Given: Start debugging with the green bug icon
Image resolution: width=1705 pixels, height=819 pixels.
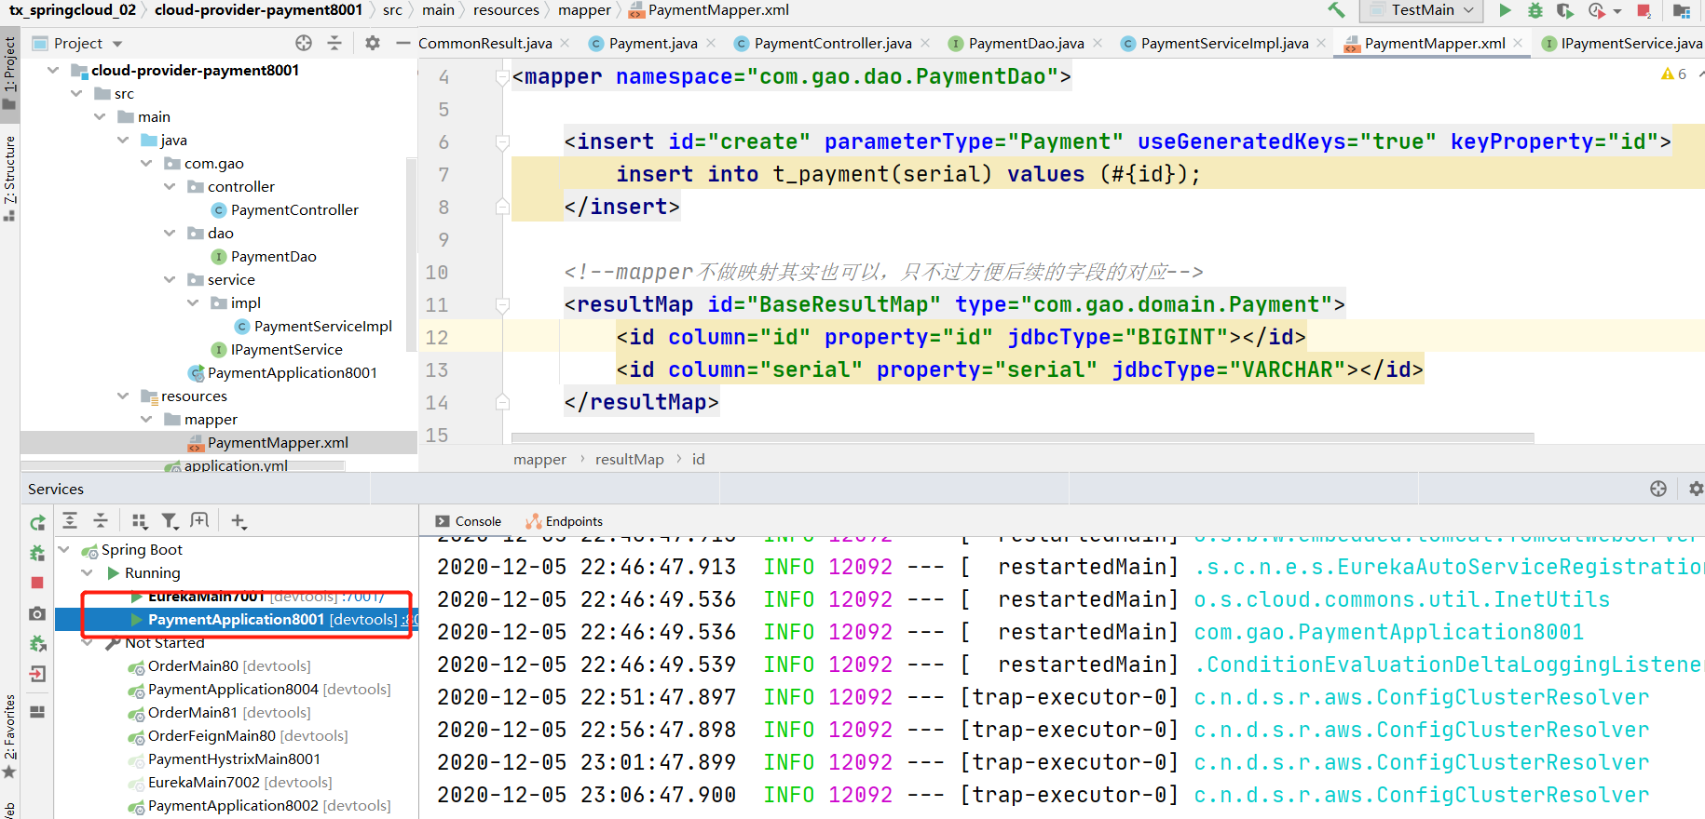Looking at the screenshot, I should [x=1535, y=10].
